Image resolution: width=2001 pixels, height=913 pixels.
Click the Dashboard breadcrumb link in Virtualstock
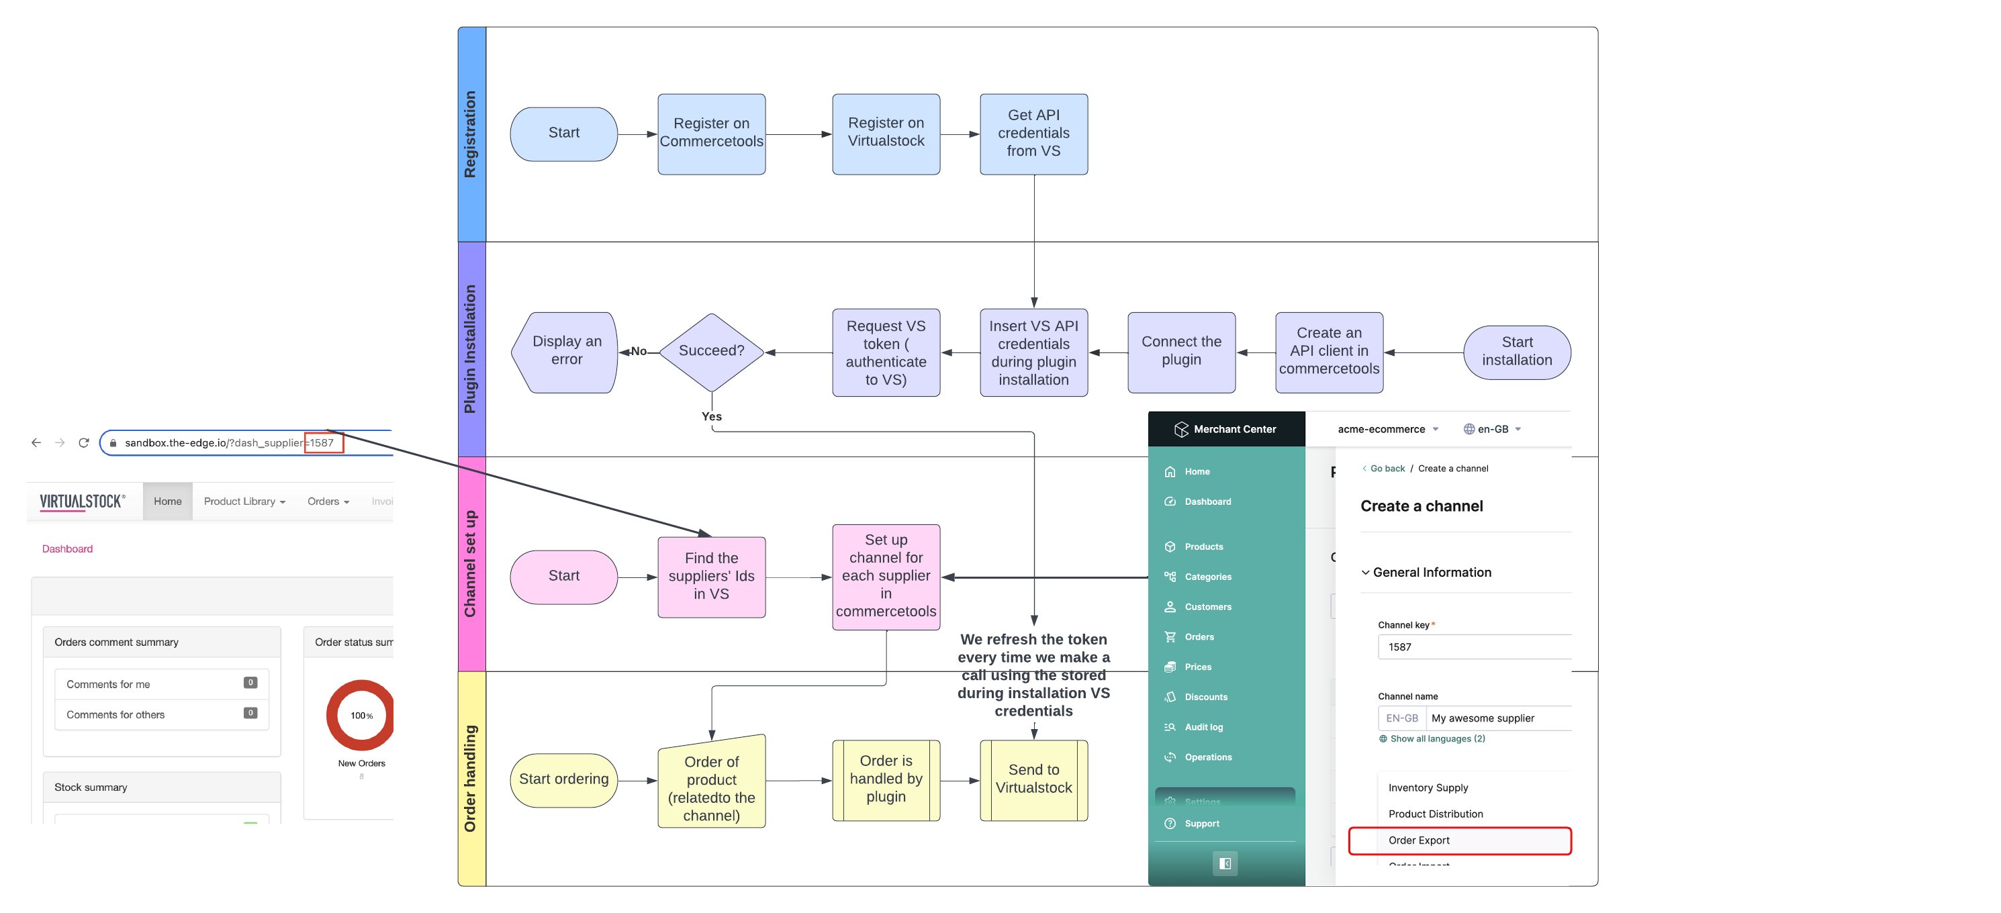pos(66,549)
